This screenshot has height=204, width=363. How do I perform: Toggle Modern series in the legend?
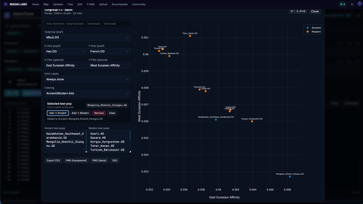pos(314,32)
